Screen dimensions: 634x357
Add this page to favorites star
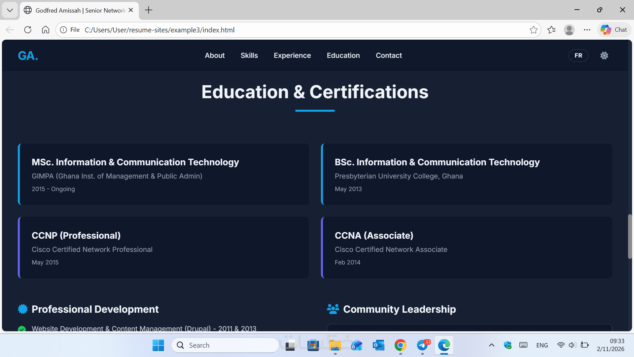pyautogui.click(x=533, y=30)
